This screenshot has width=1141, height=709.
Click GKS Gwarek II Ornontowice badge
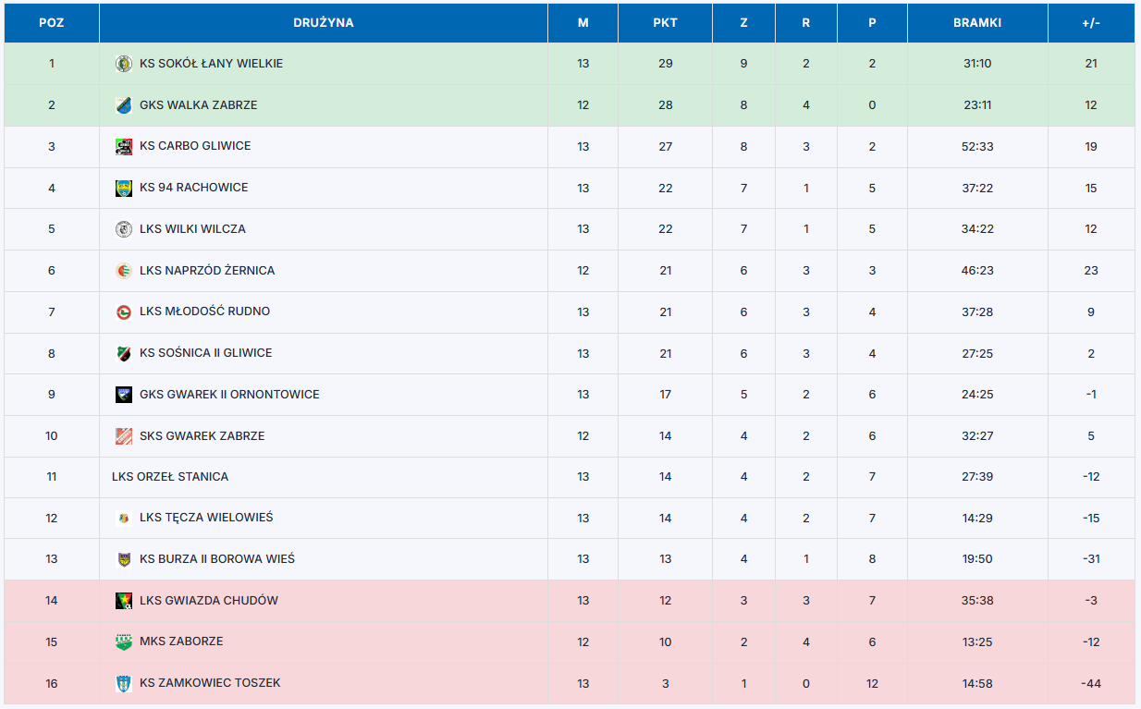click(x=123, y=395)
